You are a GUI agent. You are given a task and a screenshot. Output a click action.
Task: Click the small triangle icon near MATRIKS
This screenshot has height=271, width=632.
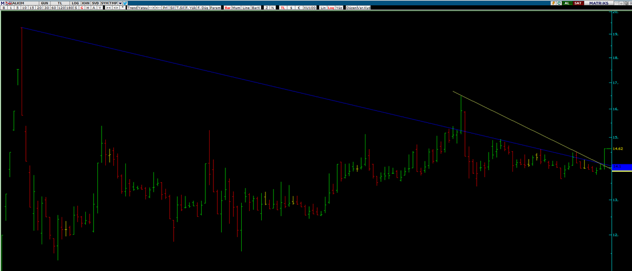617,3
